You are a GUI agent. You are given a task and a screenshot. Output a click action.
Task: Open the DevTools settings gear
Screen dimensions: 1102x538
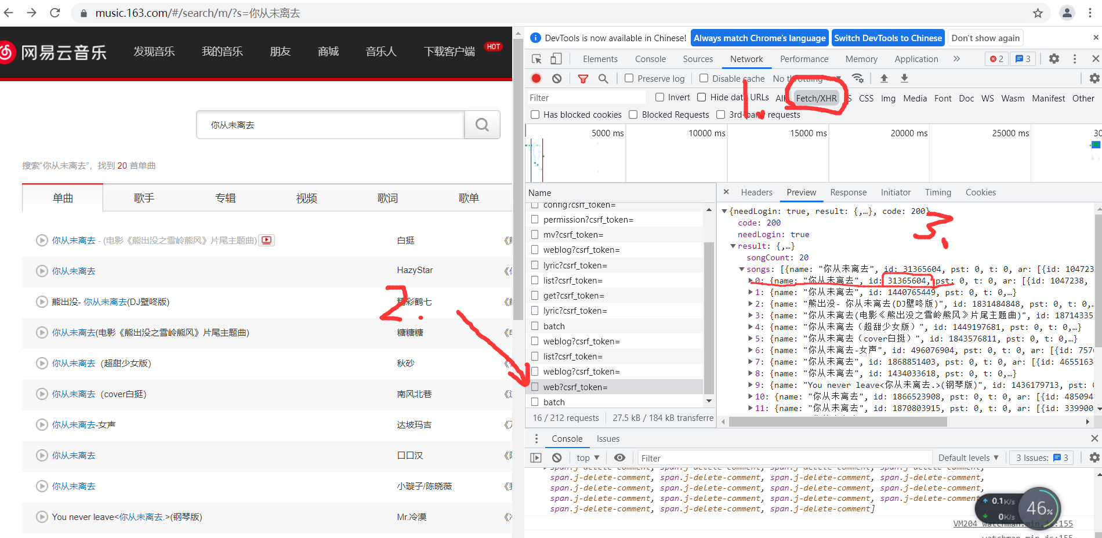click(1054, 59)
